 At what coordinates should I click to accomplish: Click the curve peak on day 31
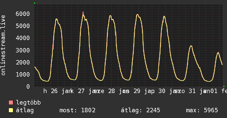click(191, 46)
